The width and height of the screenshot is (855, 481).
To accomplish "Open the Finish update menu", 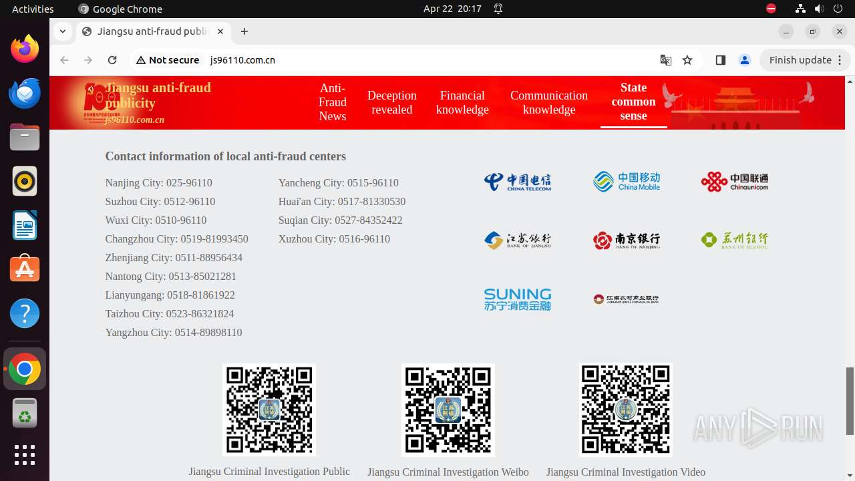I will (805, 60).
